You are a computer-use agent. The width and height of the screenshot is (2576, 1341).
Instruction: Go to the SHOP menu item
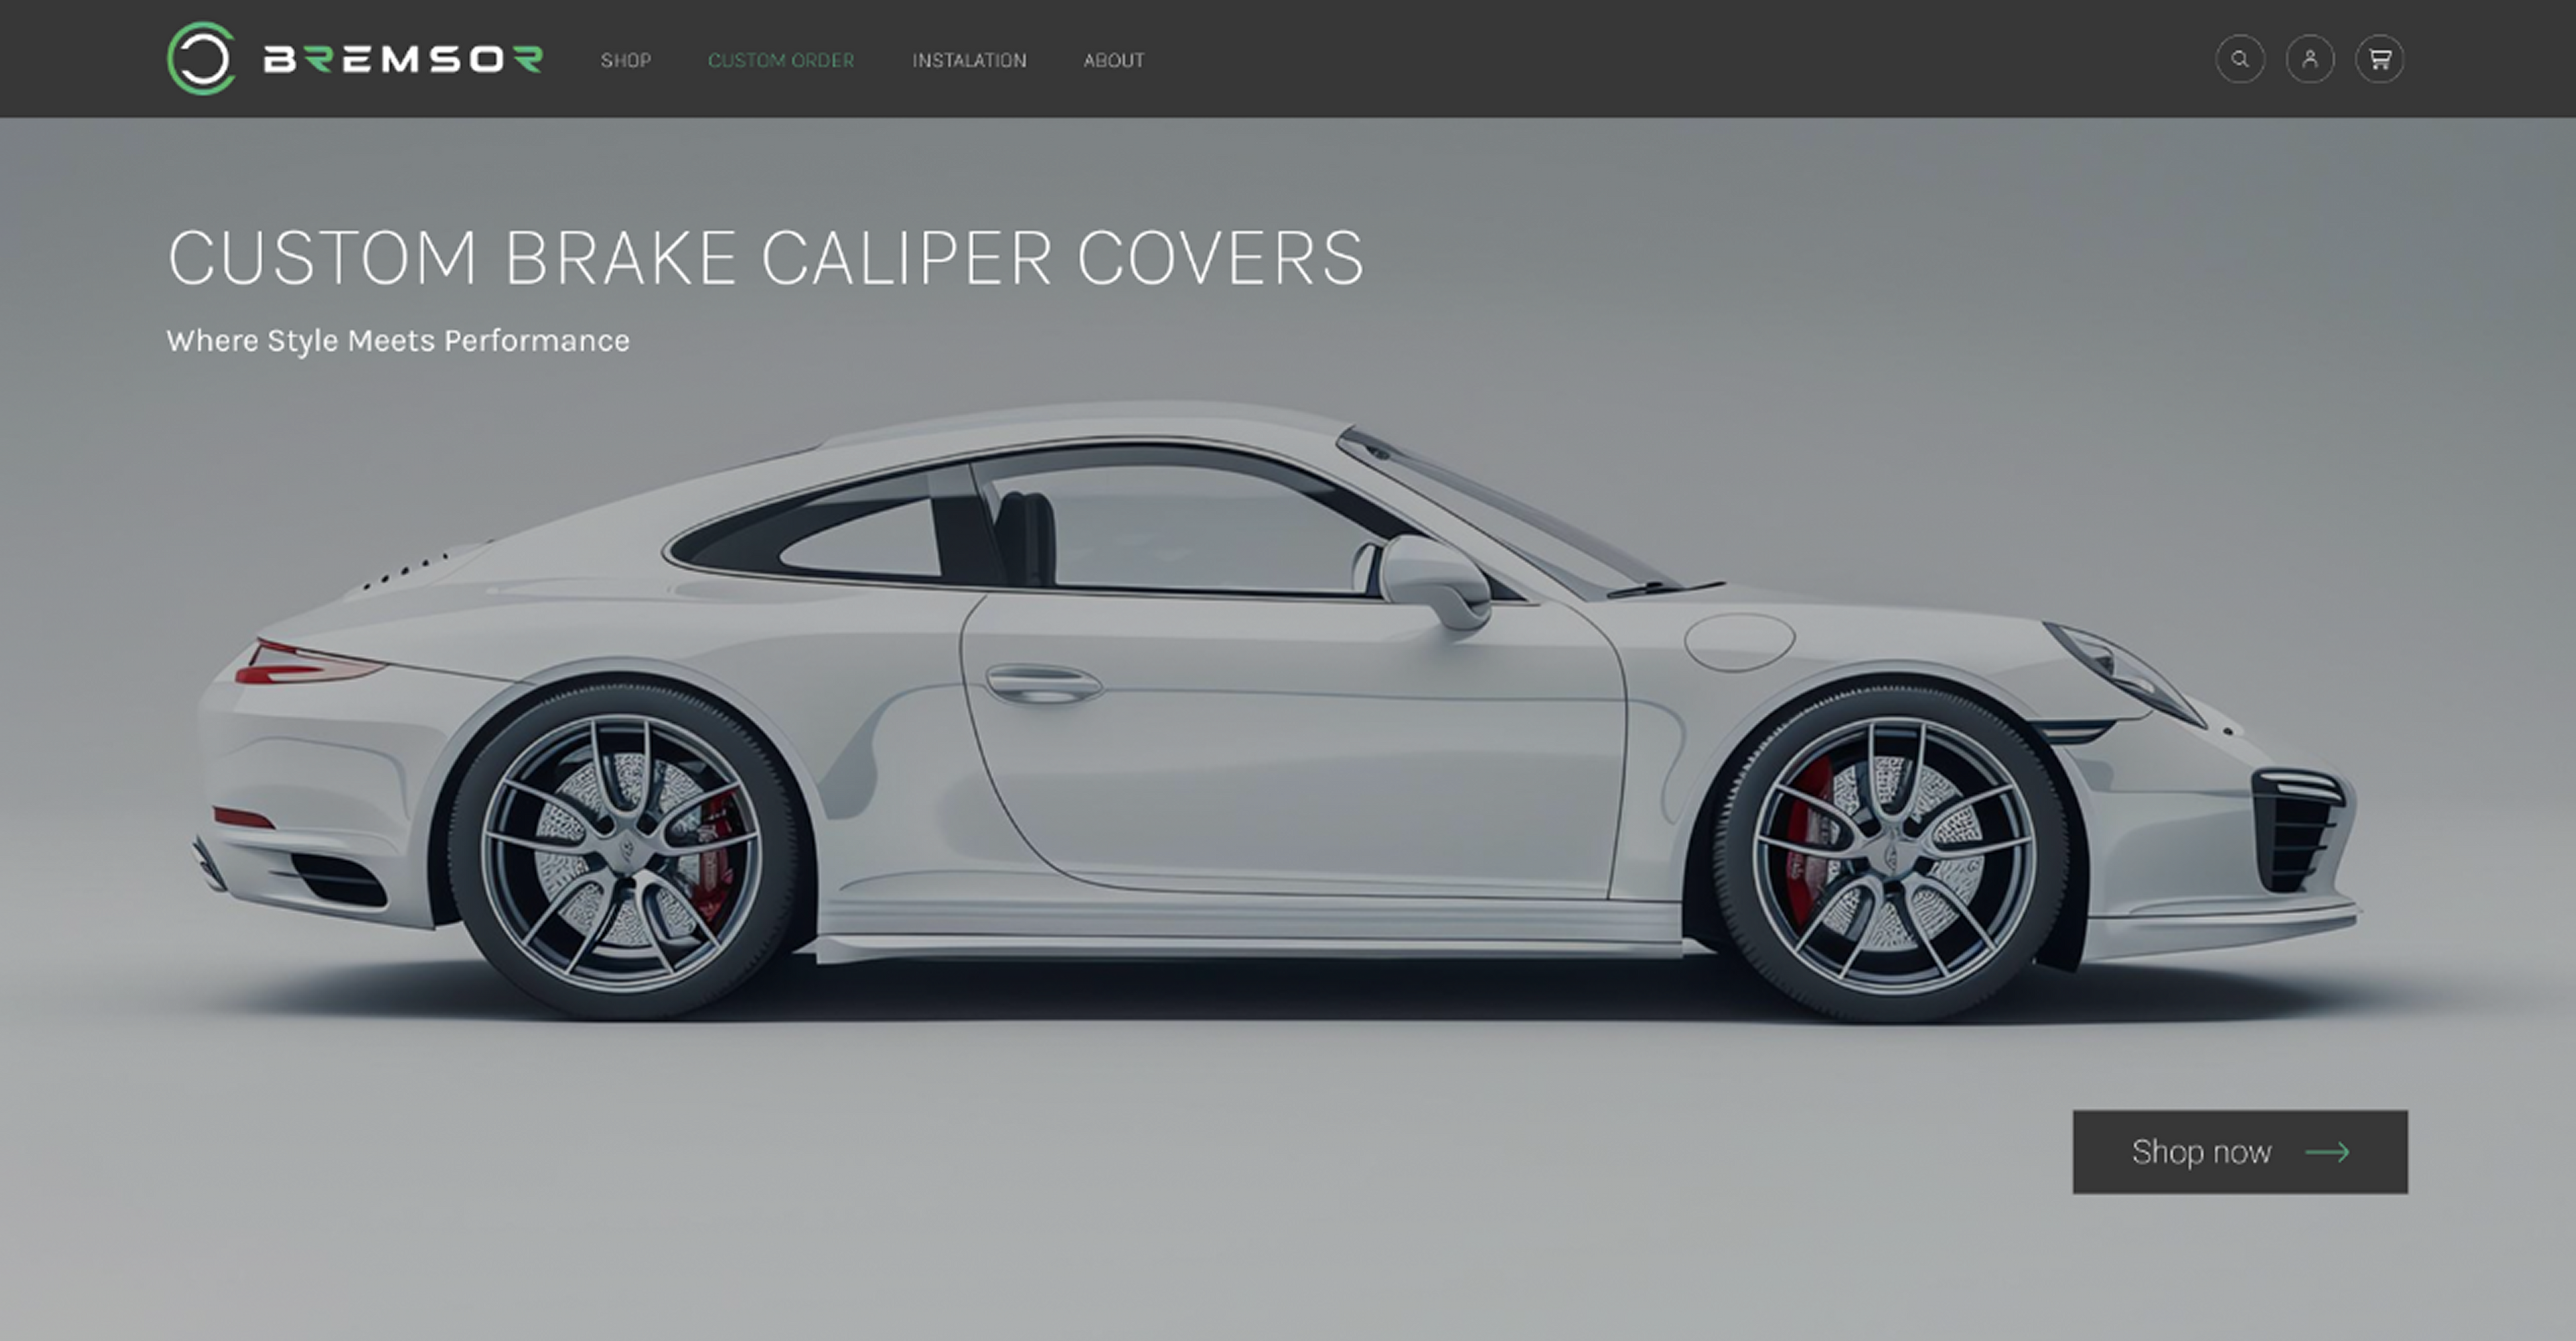626,60
